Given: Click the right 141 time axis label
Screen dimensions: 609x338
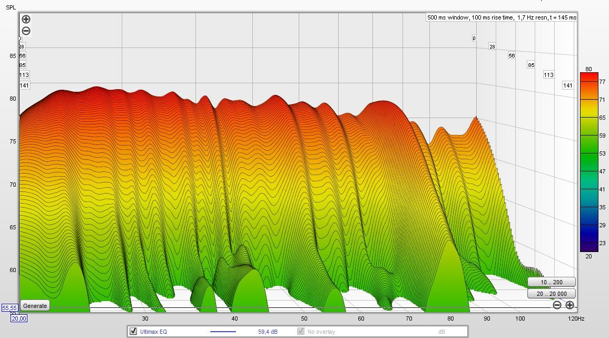Looking at the screenshot, I should click(568, 85).
